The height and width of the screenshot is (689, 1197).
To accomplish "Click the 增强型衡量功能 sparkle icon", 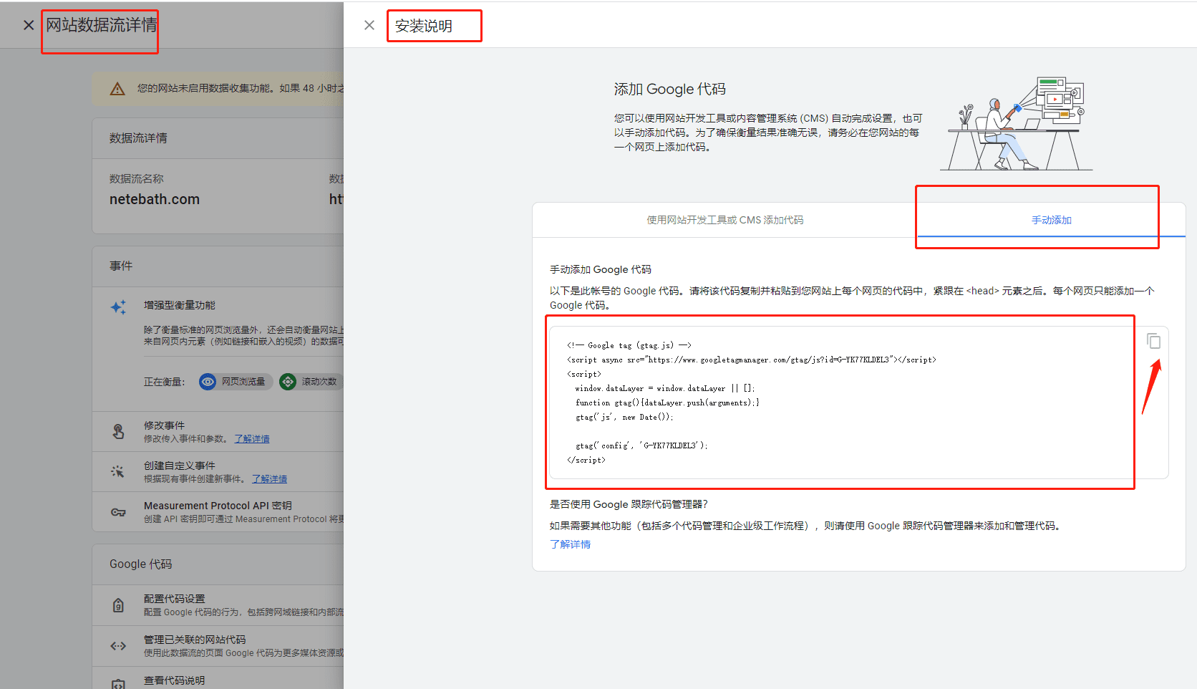I will (118, 307).
